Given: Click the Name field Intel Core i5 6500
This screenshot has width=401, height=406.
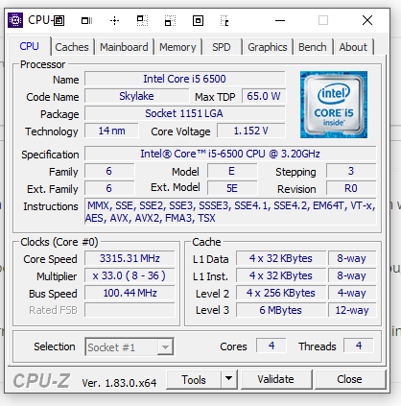Looking at the screenshot, I should [x=184, y=79].
